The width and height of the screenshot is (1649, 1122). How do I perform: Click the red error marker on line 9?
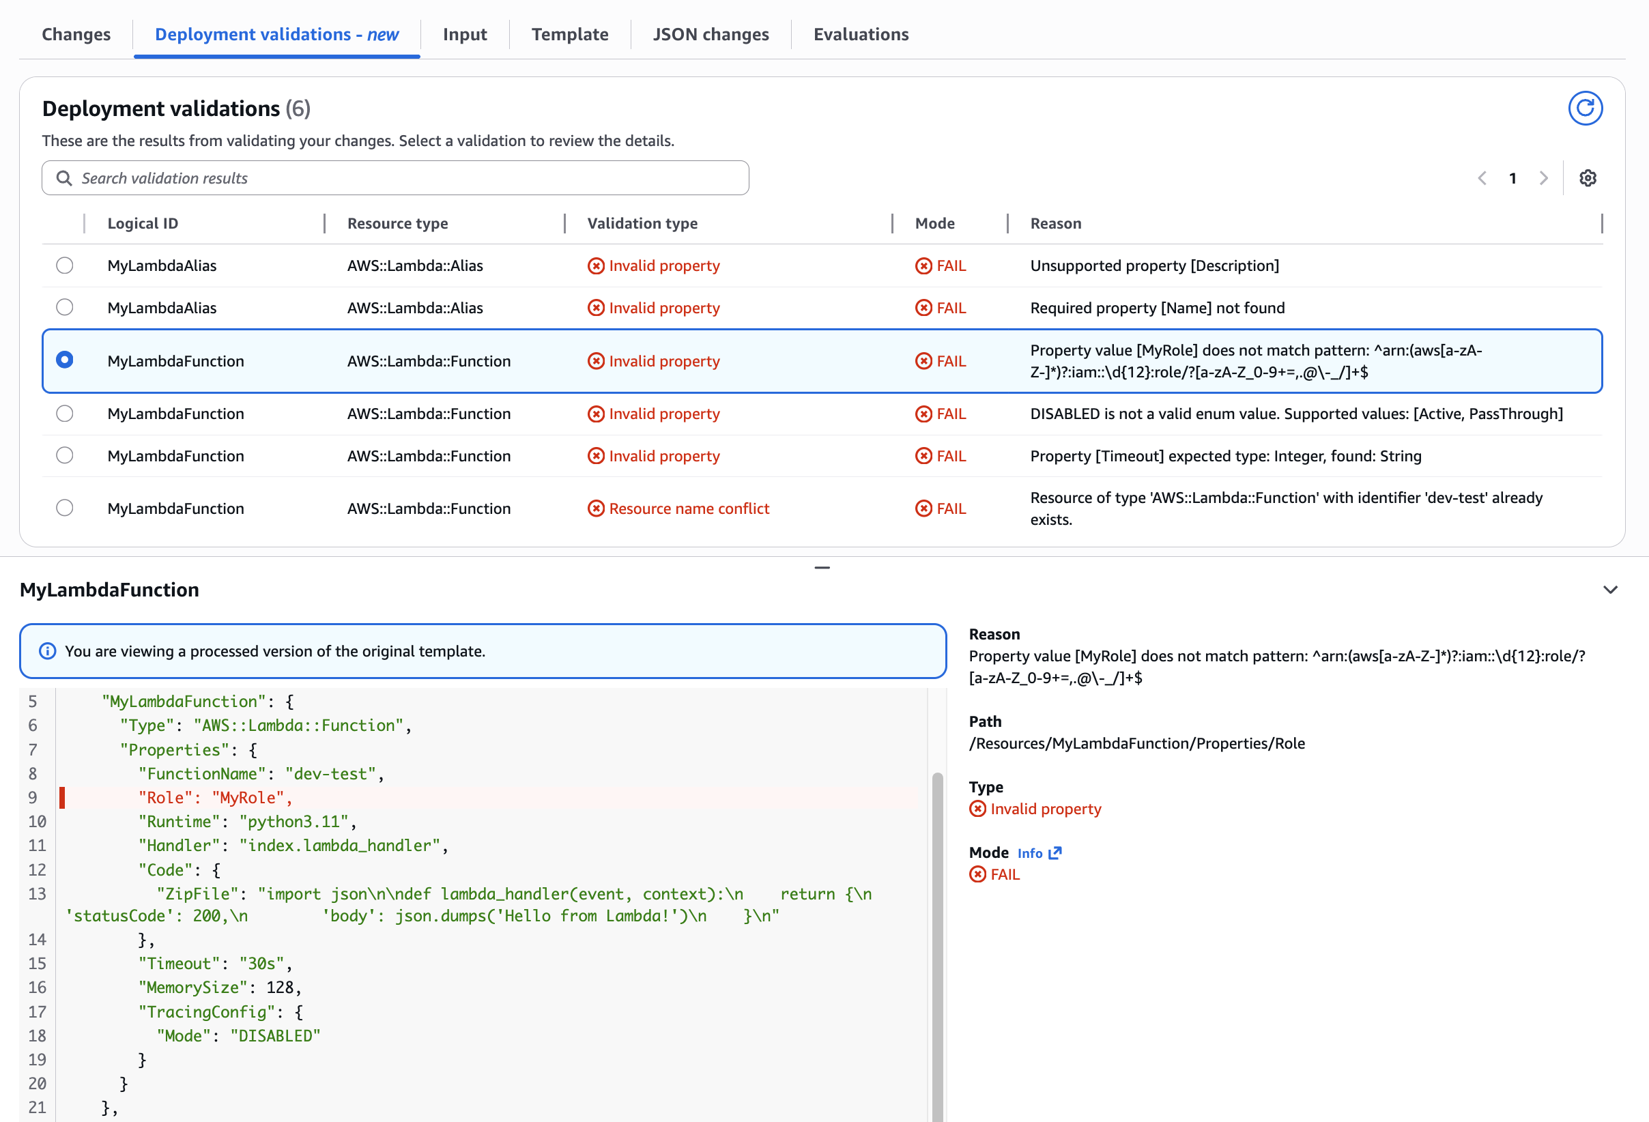[62, 798]
